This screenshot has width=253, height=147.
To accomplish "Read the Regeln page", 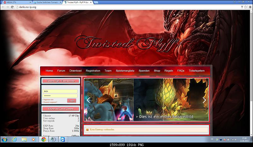I will (168, 71).
